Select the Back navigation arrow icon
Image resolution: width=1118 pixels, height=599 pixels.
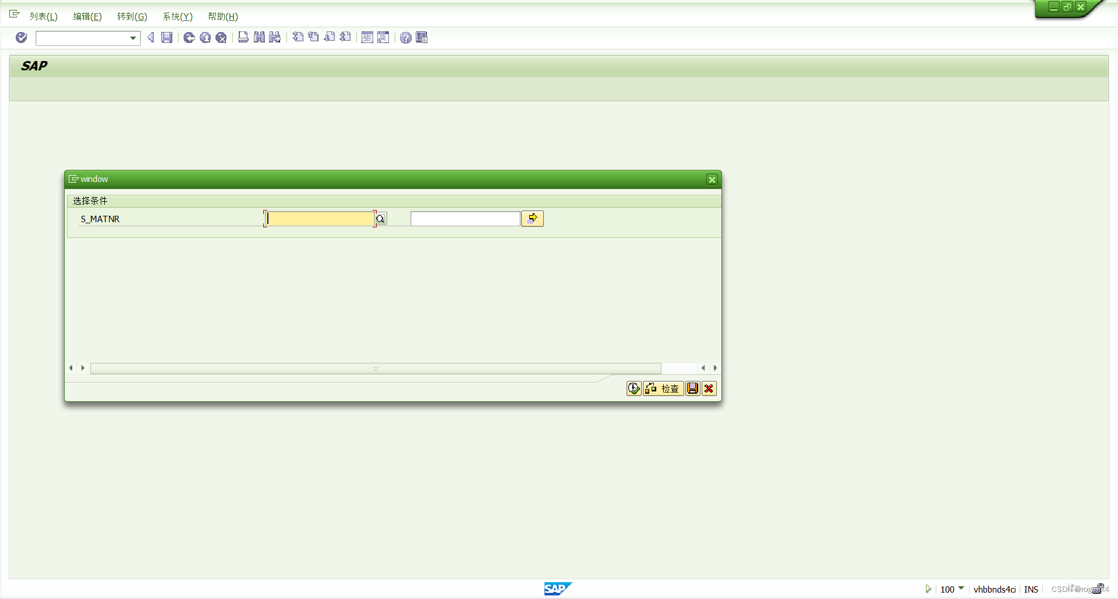coord(150,37)
